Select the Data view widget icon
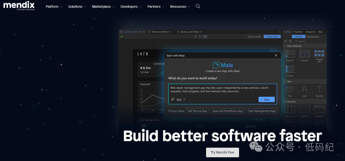 tap(290, 54)
